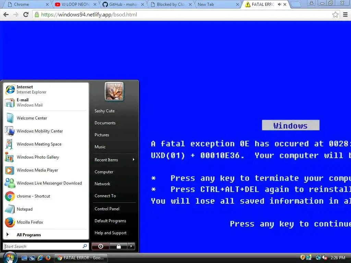Open Network from Start menu

click(102, 184)
